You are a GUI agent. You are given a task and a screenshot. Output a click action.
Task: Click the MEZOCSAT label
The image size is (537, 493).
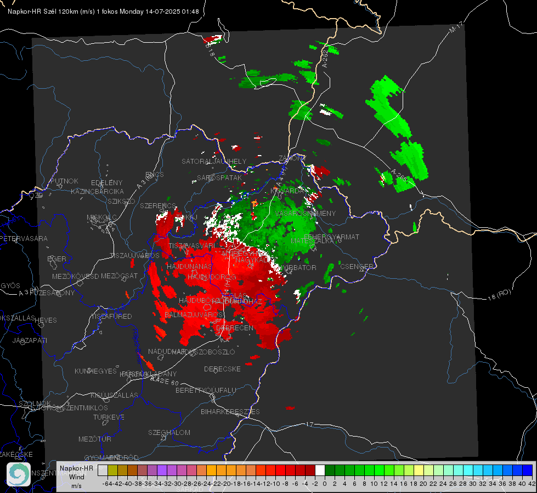click(119, 276)
